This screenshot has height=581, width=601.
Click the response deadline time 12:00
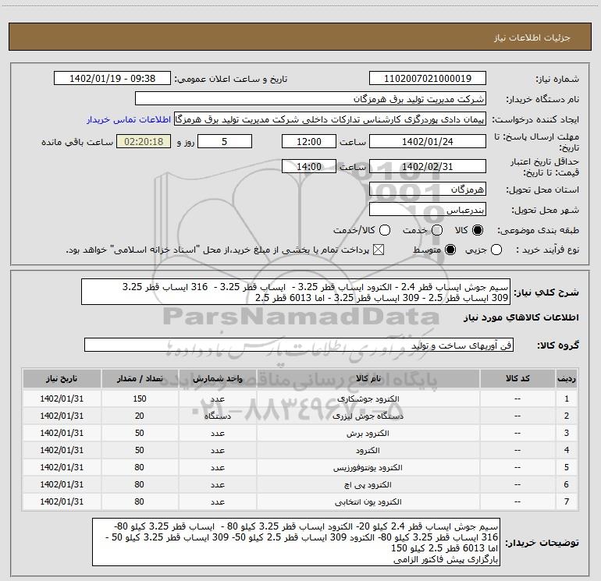[x=309, y=141]
